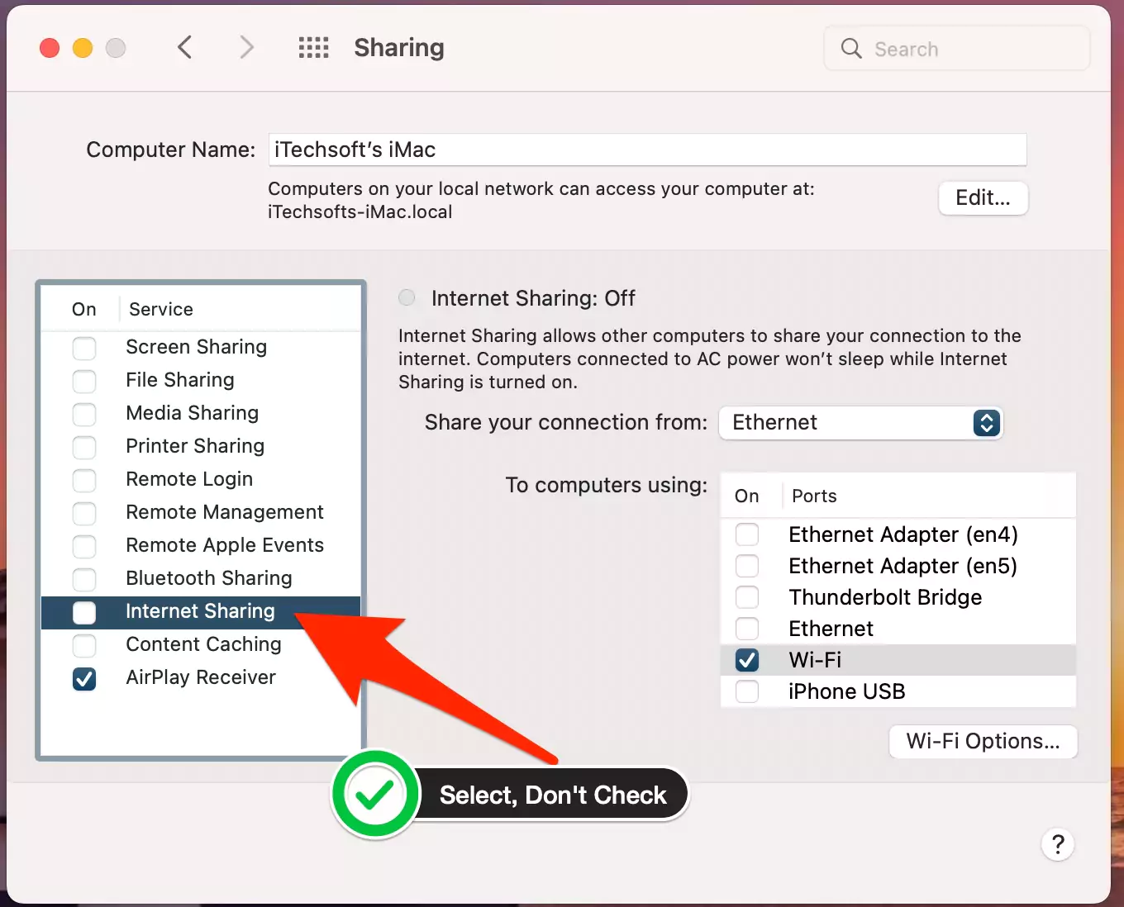Enable the Bluetooth Sharing checkbox
The image size is (1124, 907).
(x=84, y=579)
